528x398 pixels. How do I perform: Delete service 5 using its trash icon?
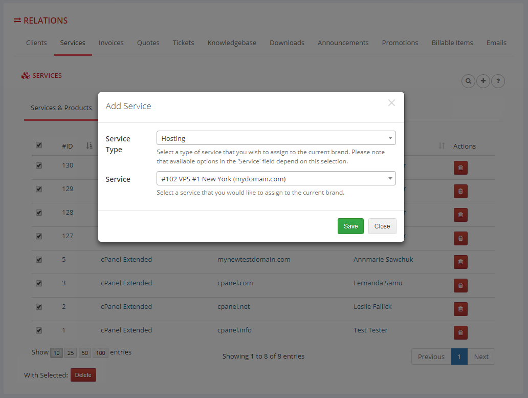(x=460, y=262)
